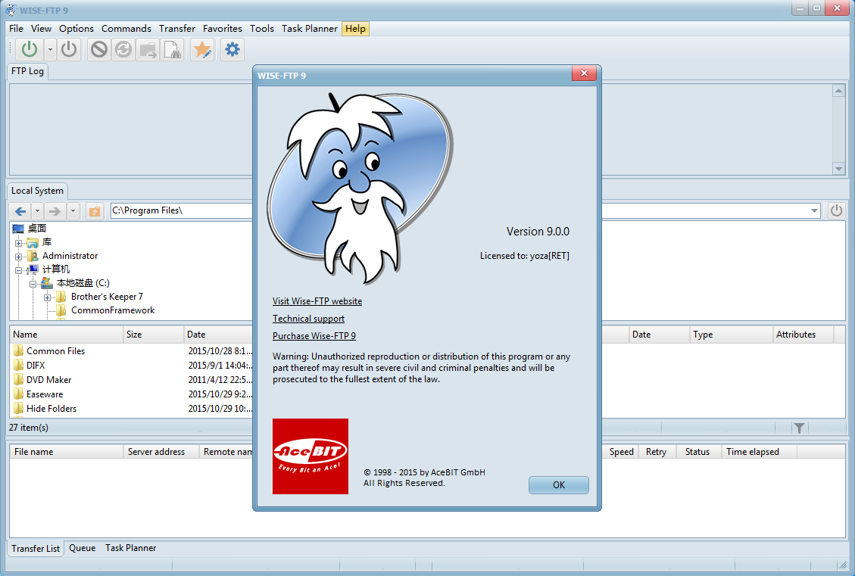Click the Abort circle-slash toolbar icon

coord(98,50)
